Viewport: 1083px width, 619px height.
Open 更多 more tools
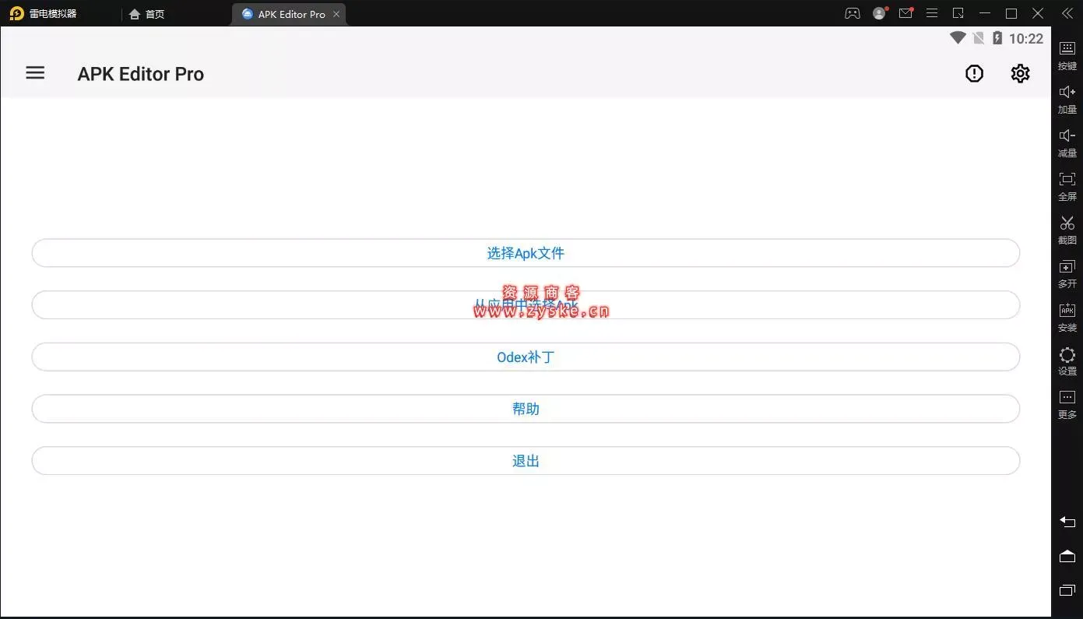point(1067,405)
